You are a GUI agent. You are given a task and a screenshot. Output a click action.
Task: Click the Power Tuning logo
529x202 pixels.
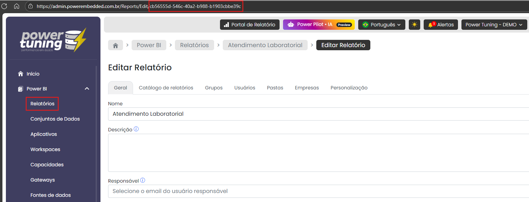53,40
